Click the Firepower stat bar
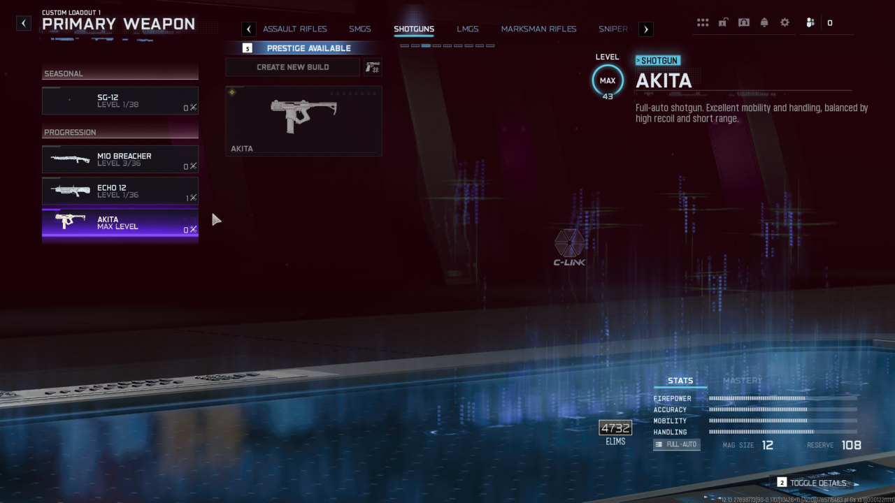Viewport: 895px width, 503px height. click(783, 398)
